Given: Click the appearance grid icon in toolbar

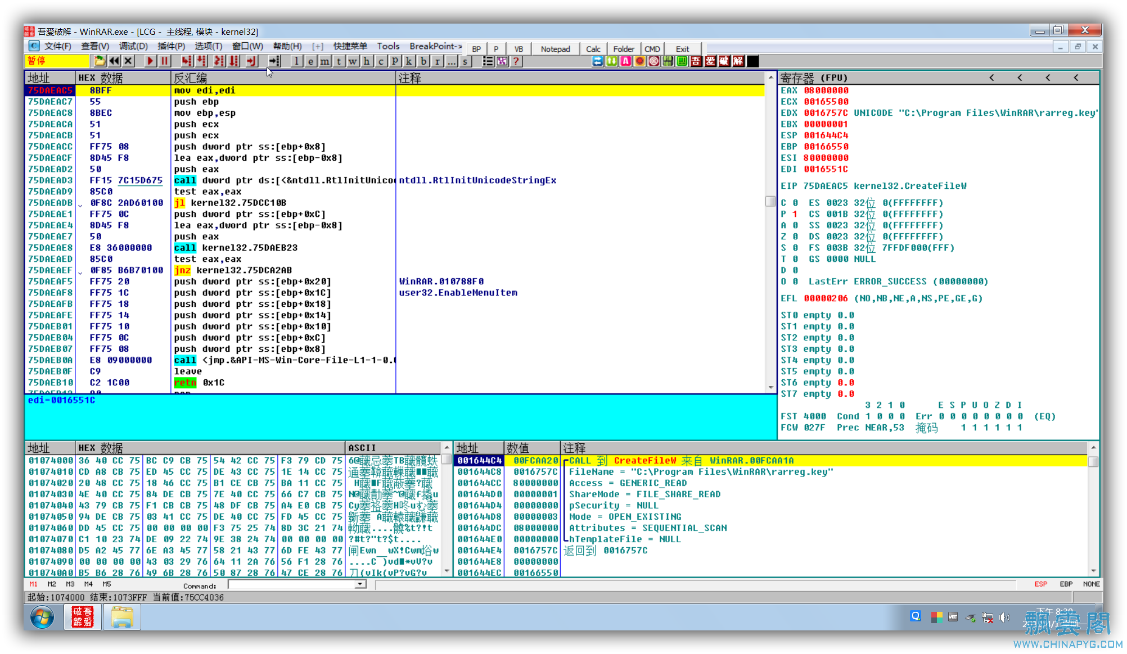Looking at the screenshot, I should point(502,61).
